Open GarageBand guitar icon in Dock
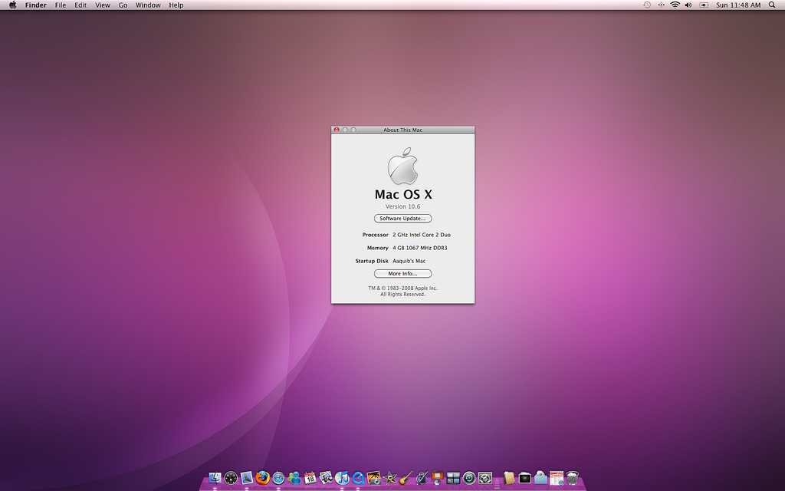Viewport: 785px width, 491px height. point(406,478)
